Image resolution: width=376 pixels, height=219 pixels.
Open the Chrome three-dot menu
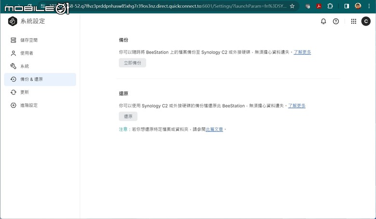click(x=369, y=6)
